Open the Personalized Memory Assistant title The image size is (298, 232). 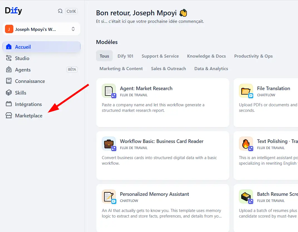tap(154, 194)
